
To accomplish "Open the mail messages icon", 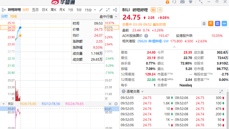I will [x=182, y=2].
